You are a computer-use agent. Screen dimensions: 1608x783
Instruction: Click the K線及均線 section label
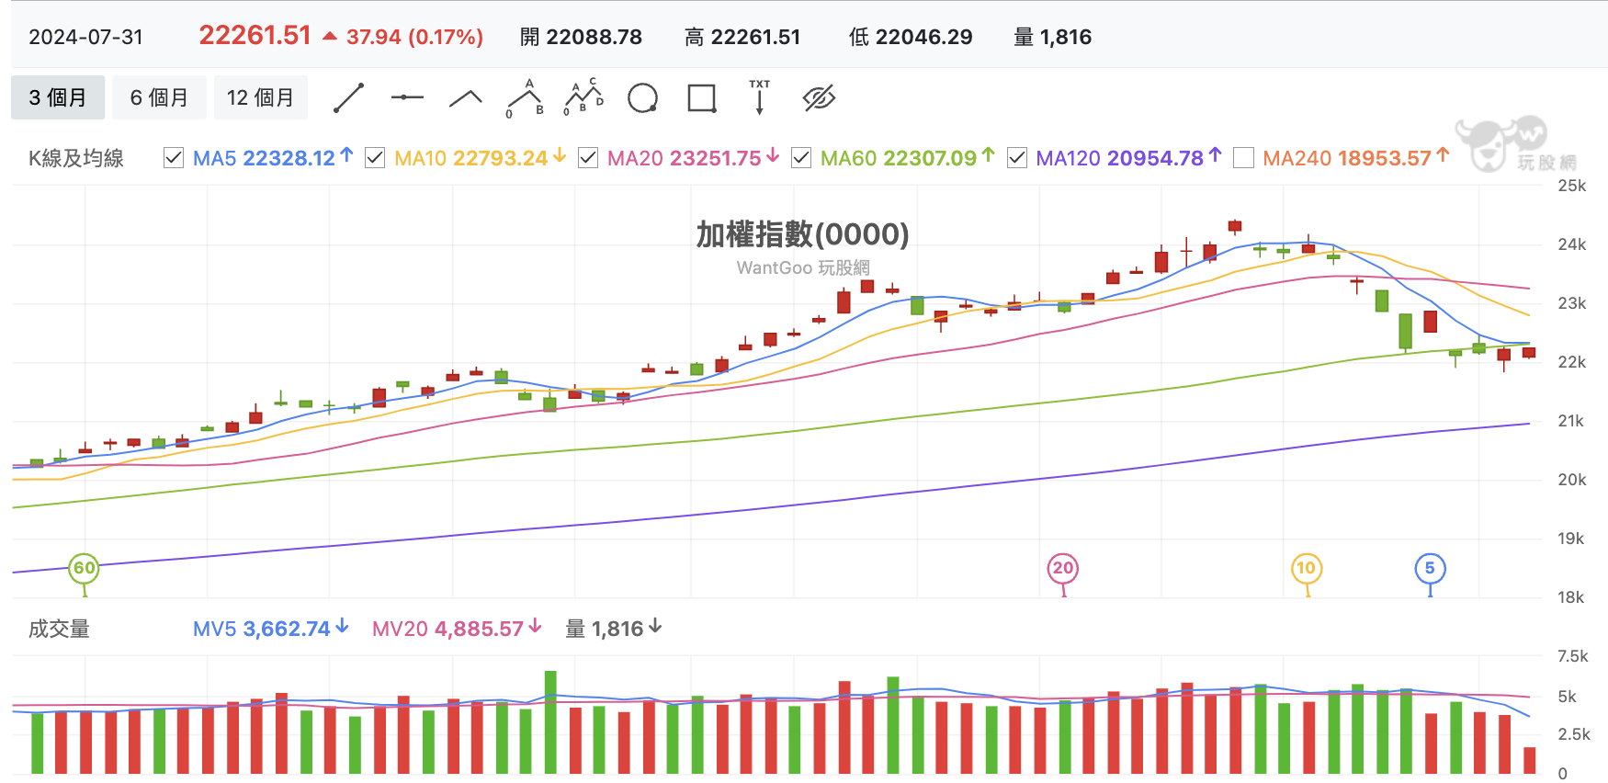75,158
